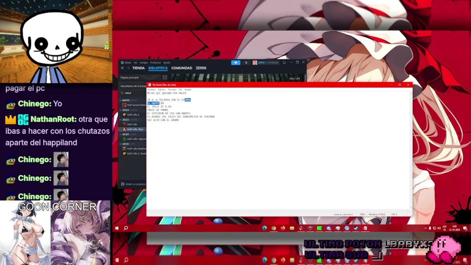Open Steam's Ayuda menu
This screenshot has width=471, height=265.
click(167, 63)
